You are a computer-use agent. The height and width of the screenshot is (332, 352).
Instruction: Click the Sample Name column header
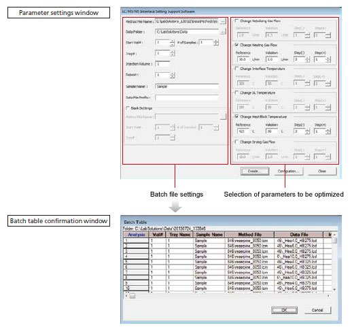point(209,235)
